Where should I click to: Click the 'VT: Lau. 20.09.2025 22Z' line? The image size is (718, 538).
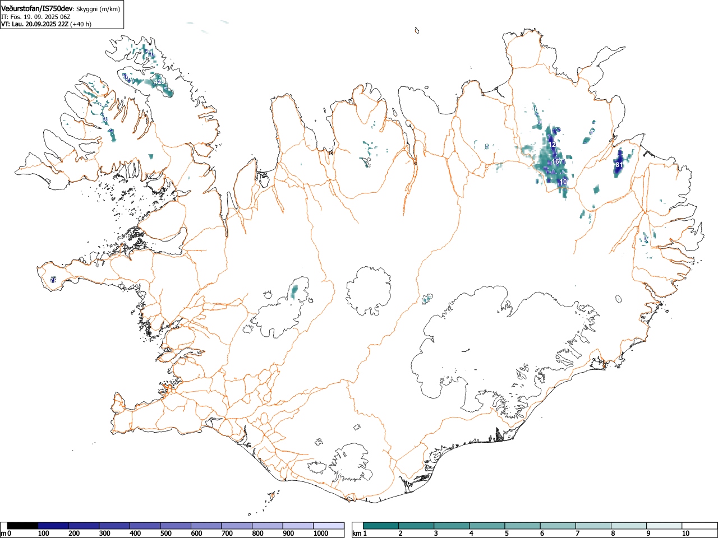[x=35, y=24]
